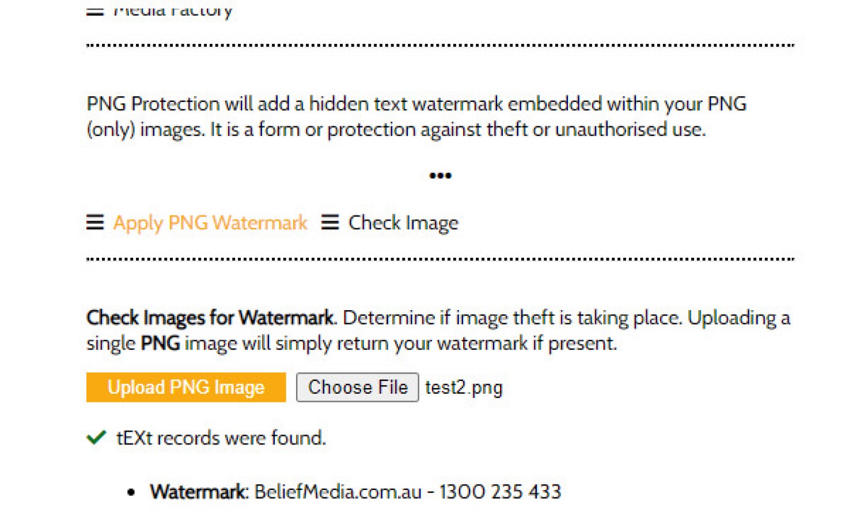Image resolution: width=864 pixels, height=524 pixels.
Task: Click the dotted divider below Media Factory
Action: point(440,45)
